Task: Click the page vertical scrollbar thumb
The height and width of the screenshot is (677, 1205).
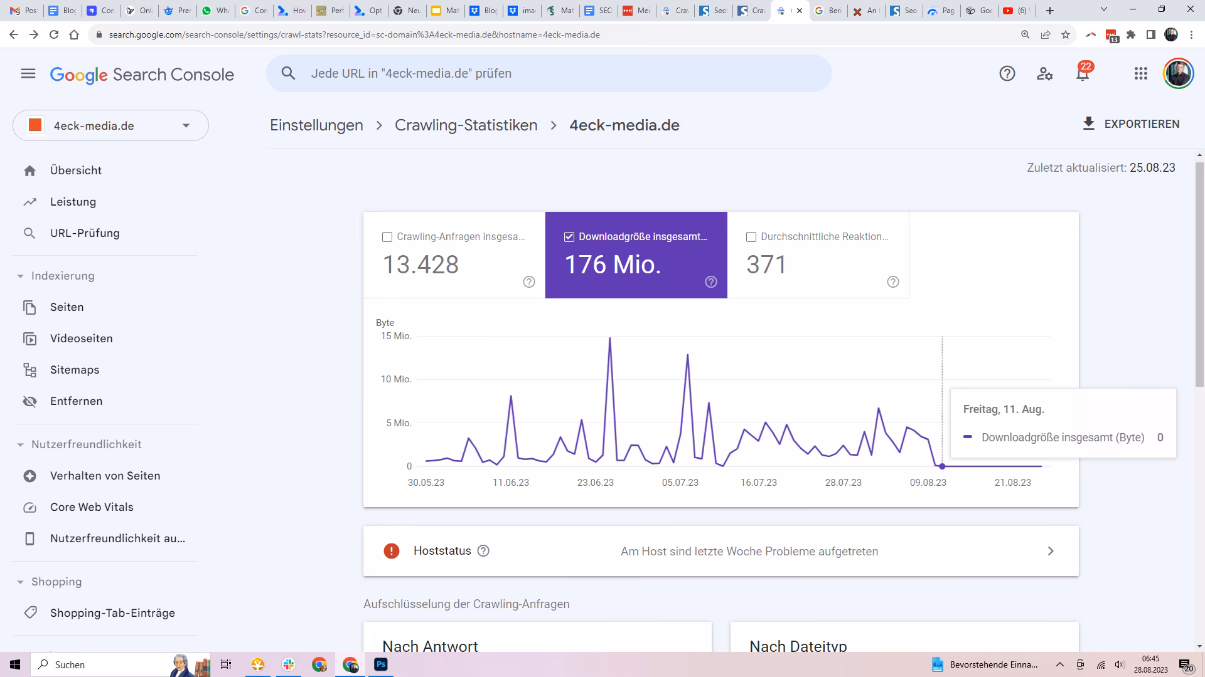Action: pyautogui.click(x=1199, y=276)
